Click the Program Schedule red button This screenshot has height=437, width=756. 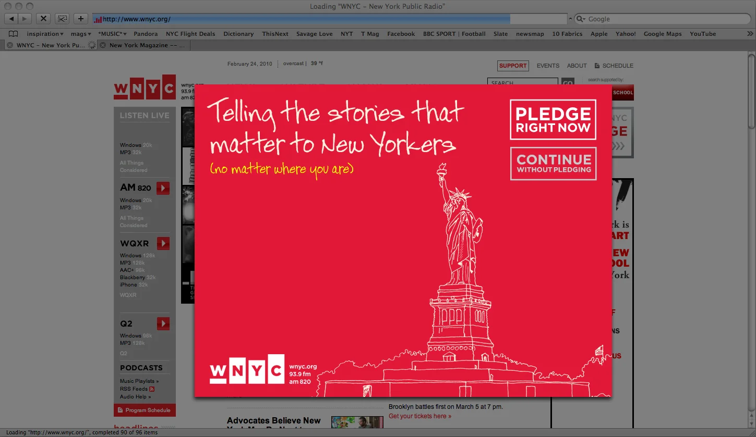pos(145,410)
